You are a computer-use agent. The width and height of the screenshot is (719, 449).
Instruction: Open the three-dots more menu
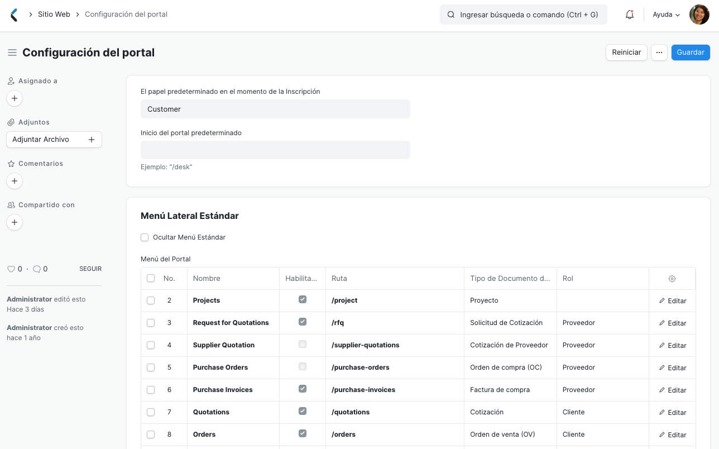pos(659,52)
